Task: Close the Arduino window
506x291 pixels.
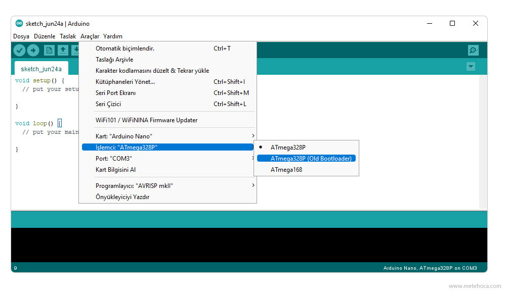Action: tap(475, 24)
